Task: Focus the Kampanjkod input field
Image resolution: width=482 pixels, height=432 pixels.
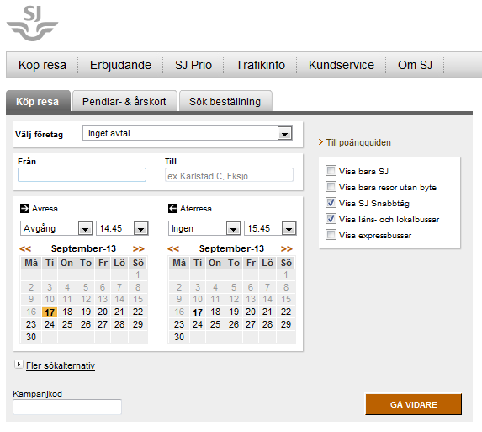Action: [x=67, y=407]
